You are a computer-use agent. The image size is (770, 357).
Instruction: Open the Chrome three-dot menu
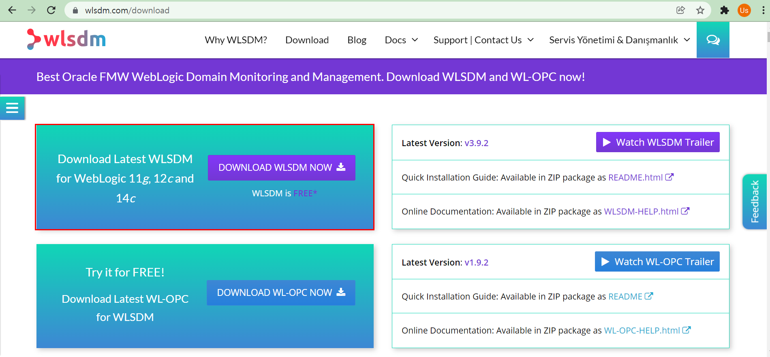point(763,10)
